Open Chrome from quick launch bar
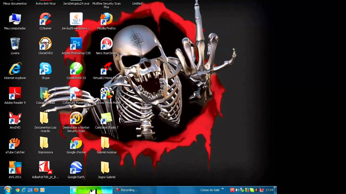This screenshot has height=194, width=346. point(18,190)
